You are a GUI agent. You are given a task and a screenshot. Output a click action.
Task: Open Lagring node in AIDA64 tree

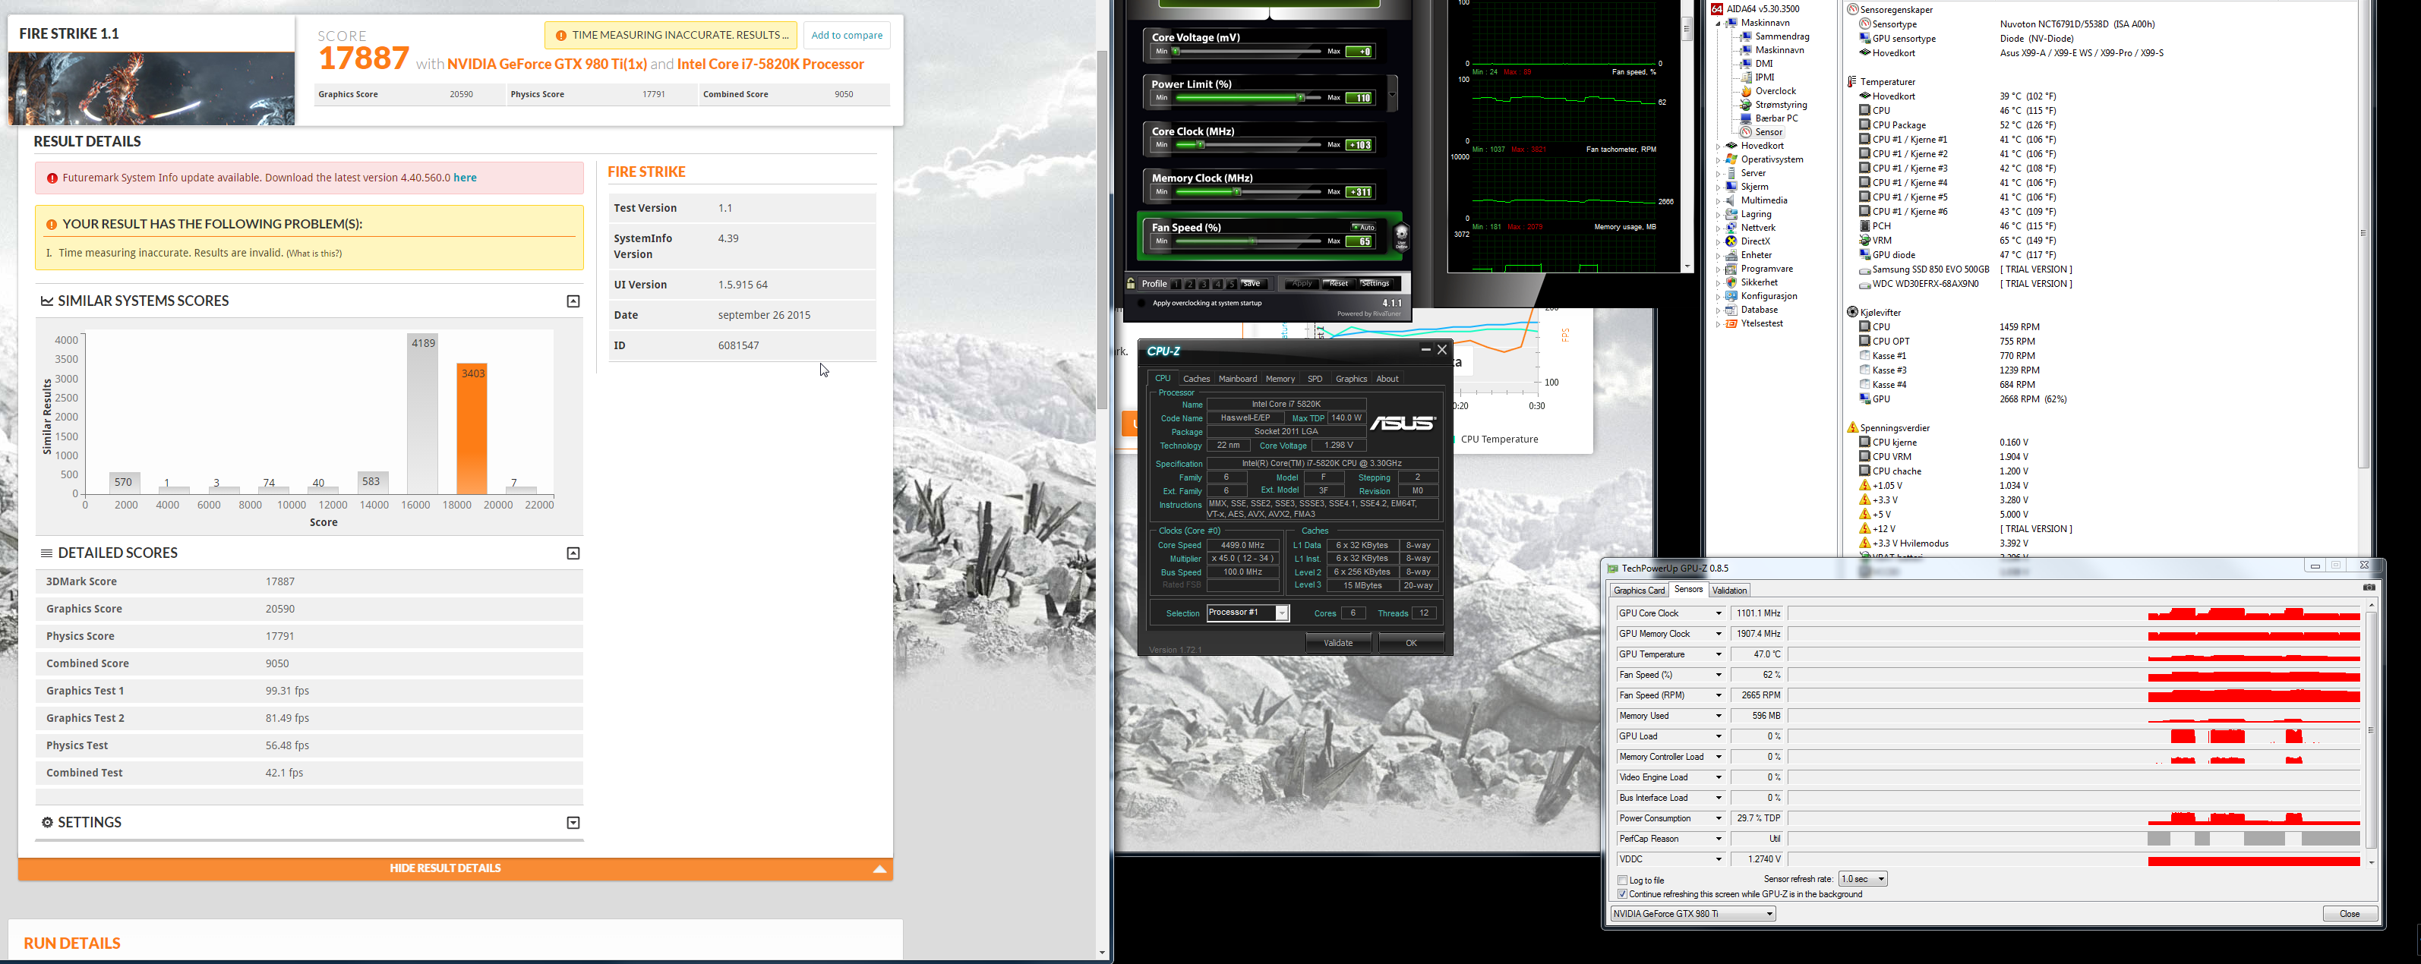(x=1748, y=214)
